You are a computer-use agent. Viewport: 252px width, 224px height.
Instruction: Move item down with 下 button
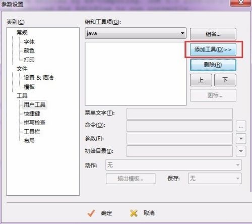(225, 80)
